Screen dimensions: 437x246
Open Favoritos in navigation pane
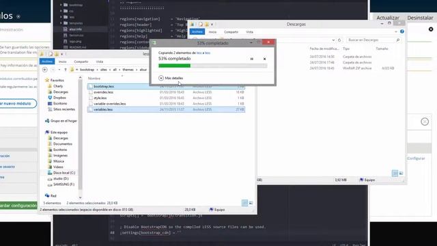pyautogui.click(x=55, y=81)
